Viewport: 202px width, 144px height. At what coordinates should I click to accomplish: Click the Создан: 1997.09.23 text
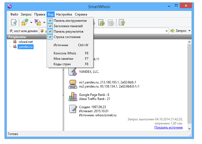pyautogui.click(x=92, y=107)
